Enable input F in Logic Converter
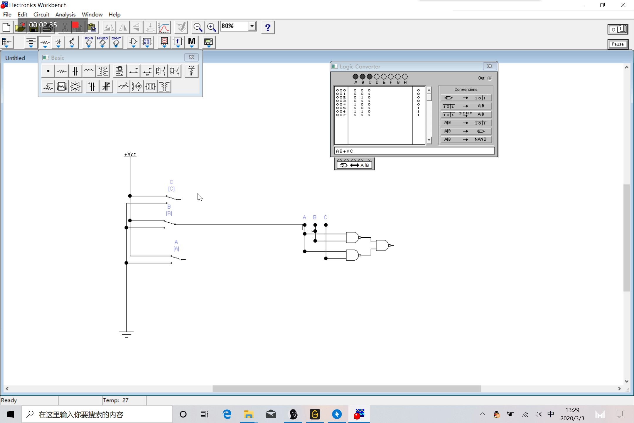 click(x=391, y=77)
